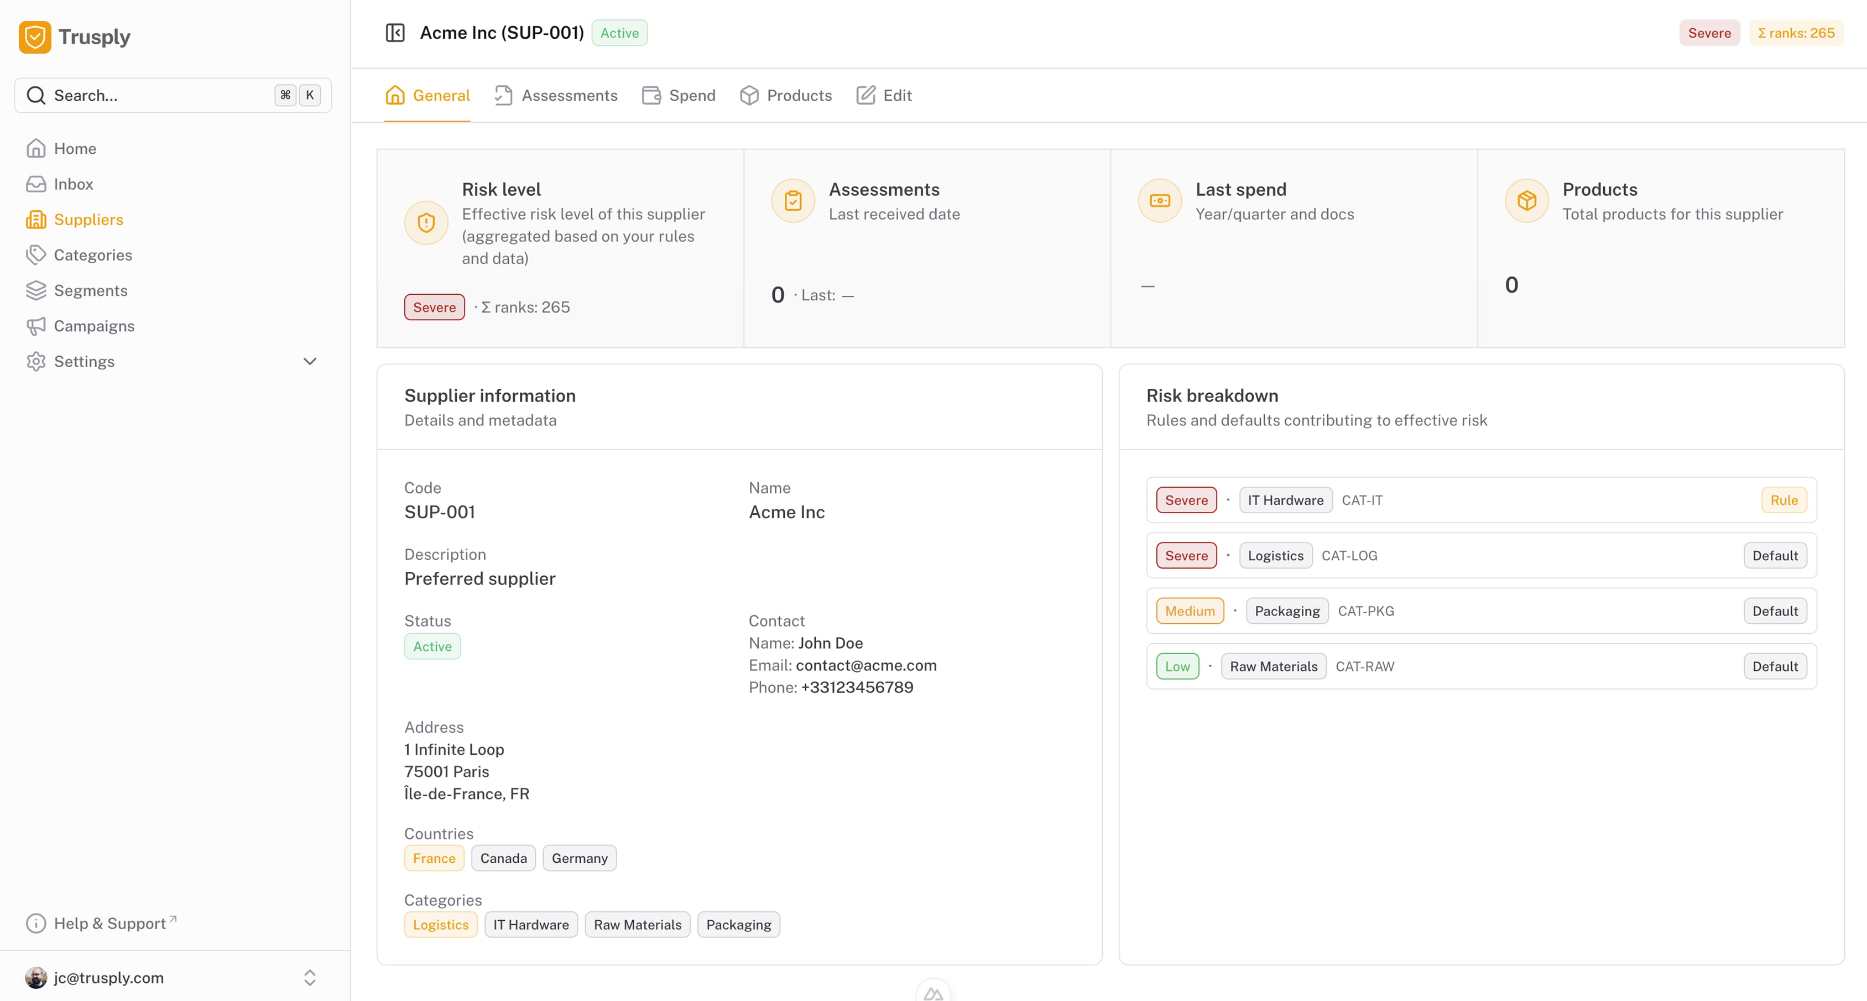Screen dimensions: 1867x1001
Task: Click the Products box icon in card
Action: 1526,201
